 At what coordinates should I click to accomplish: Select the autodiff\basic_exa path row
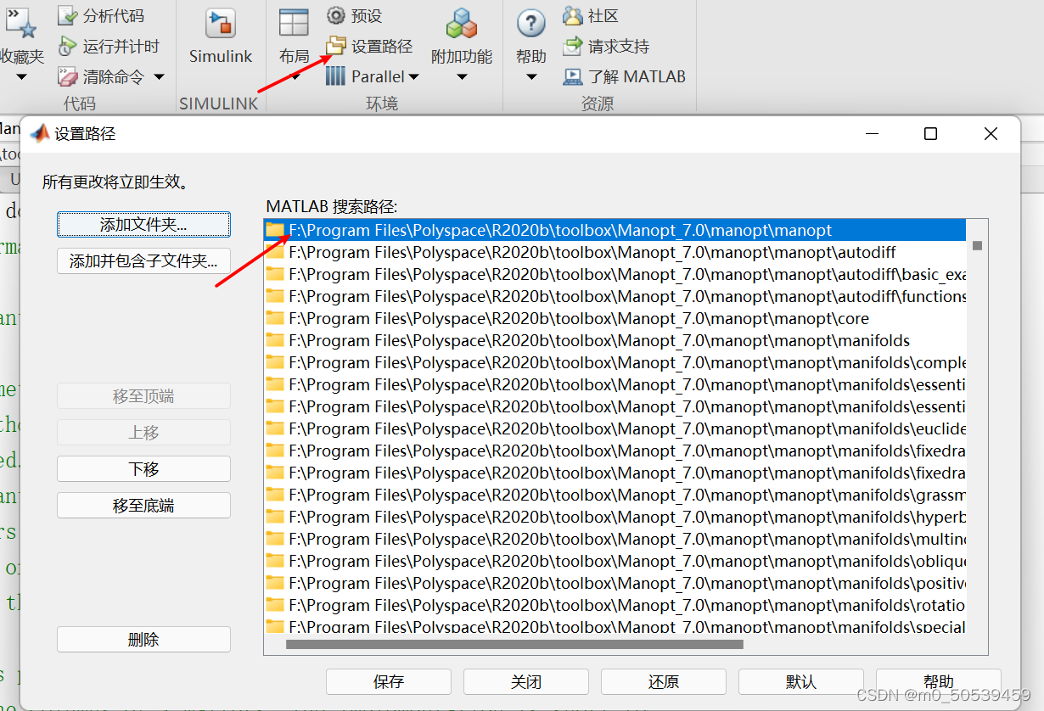(615, 274)
